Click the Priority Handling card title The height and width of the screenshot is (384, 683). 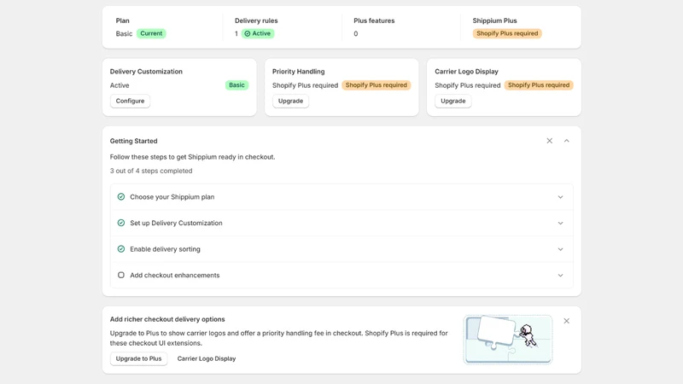tap(298, 72)
